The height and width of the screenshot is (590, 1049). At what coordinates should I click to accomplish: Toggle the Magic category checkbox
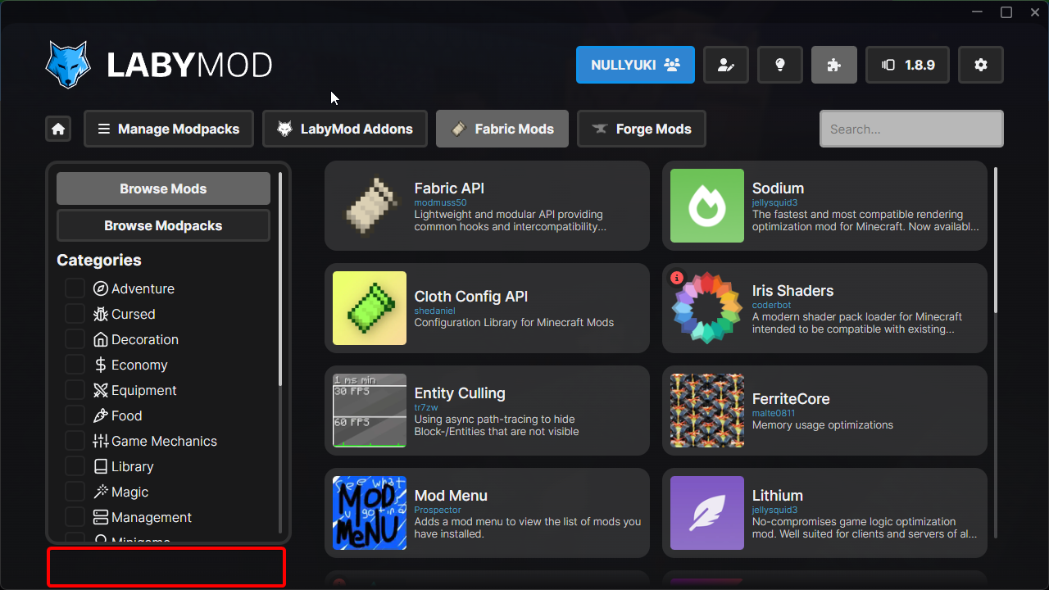75,492
